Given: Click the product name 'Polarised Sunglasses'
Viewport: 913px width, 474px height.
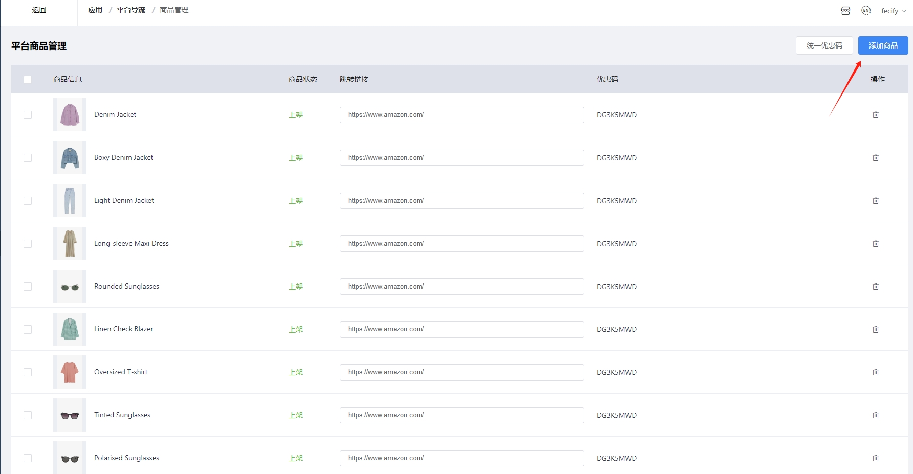Looking at the screenshot, I should pyautogui.click(x=126, y=458).
